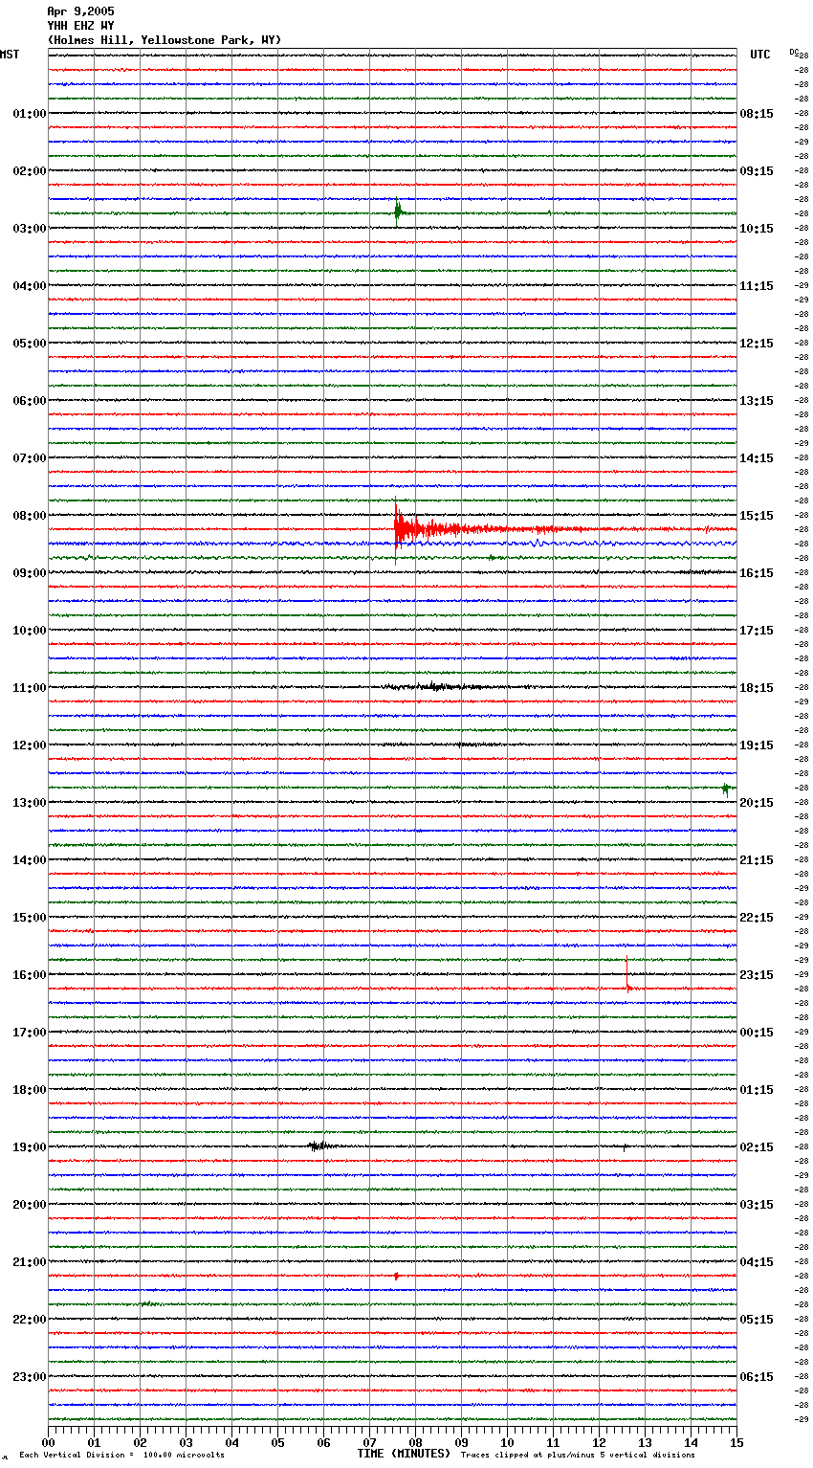Click the 'UTC' column label
The height and width of the screenshot is (1468, 813).
pos(760,55)
